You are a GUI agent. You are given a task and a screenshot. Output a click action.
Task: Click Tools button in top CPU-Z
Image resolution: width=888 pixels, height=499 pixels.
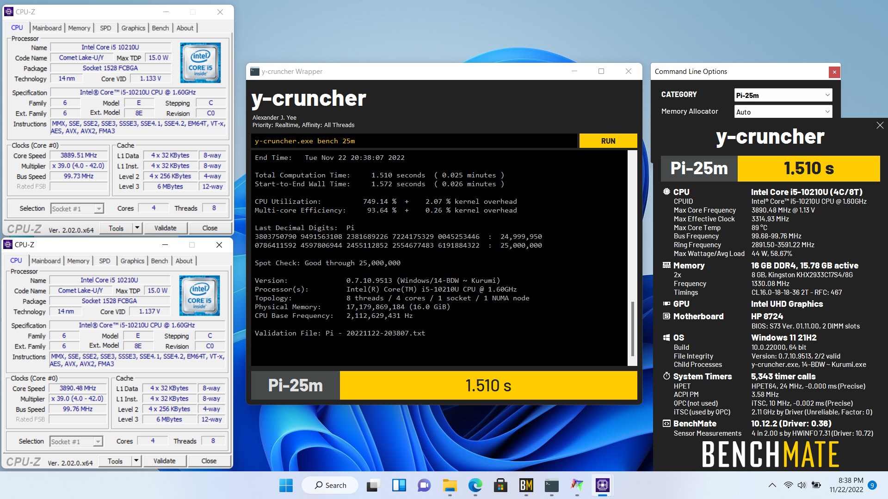[116, 228]
